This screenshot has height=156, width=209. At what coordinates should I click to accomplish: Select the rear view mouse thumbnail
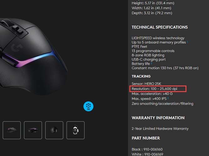[x=54, y=130]
